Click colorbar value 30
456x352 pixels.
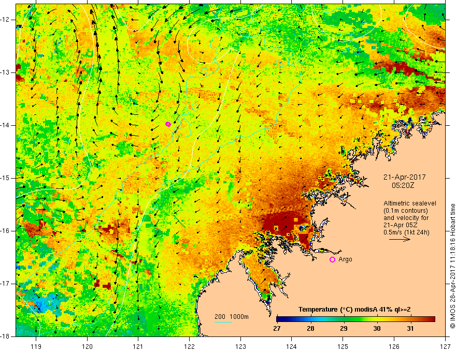pyautogui.click(x=377, y=329)
